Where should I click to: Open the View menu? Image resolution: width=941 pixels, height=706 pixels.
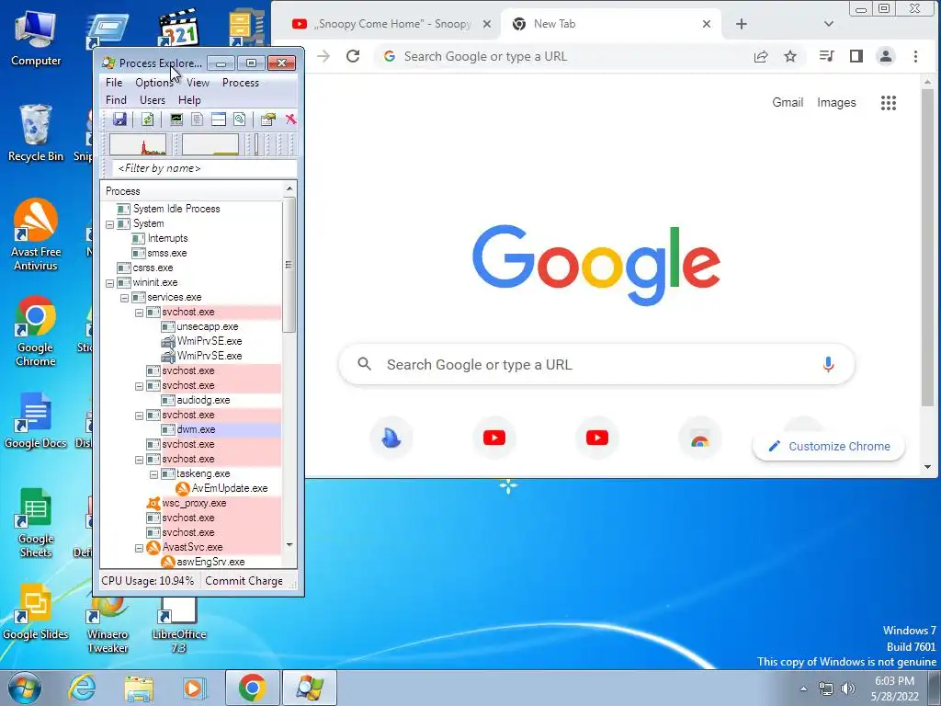click(x=198, y=83)
